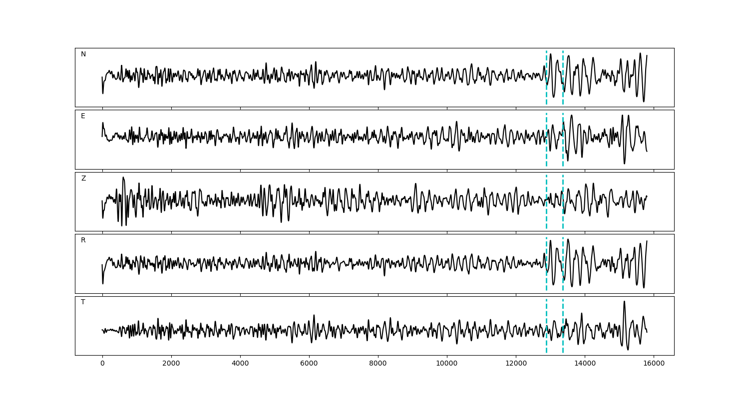Click the 0 tick label on x-axis

click(x=102, y=364)
